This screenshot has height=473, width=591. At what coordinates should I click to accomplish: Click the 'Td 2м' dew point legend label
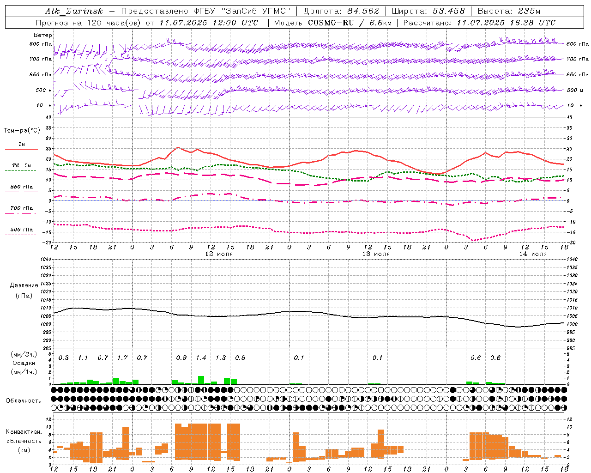click(22, 165)
